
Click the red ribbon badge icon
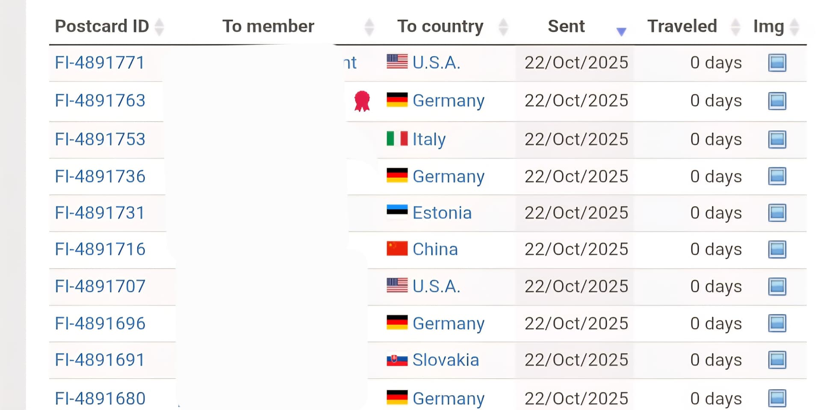point(362,101)
